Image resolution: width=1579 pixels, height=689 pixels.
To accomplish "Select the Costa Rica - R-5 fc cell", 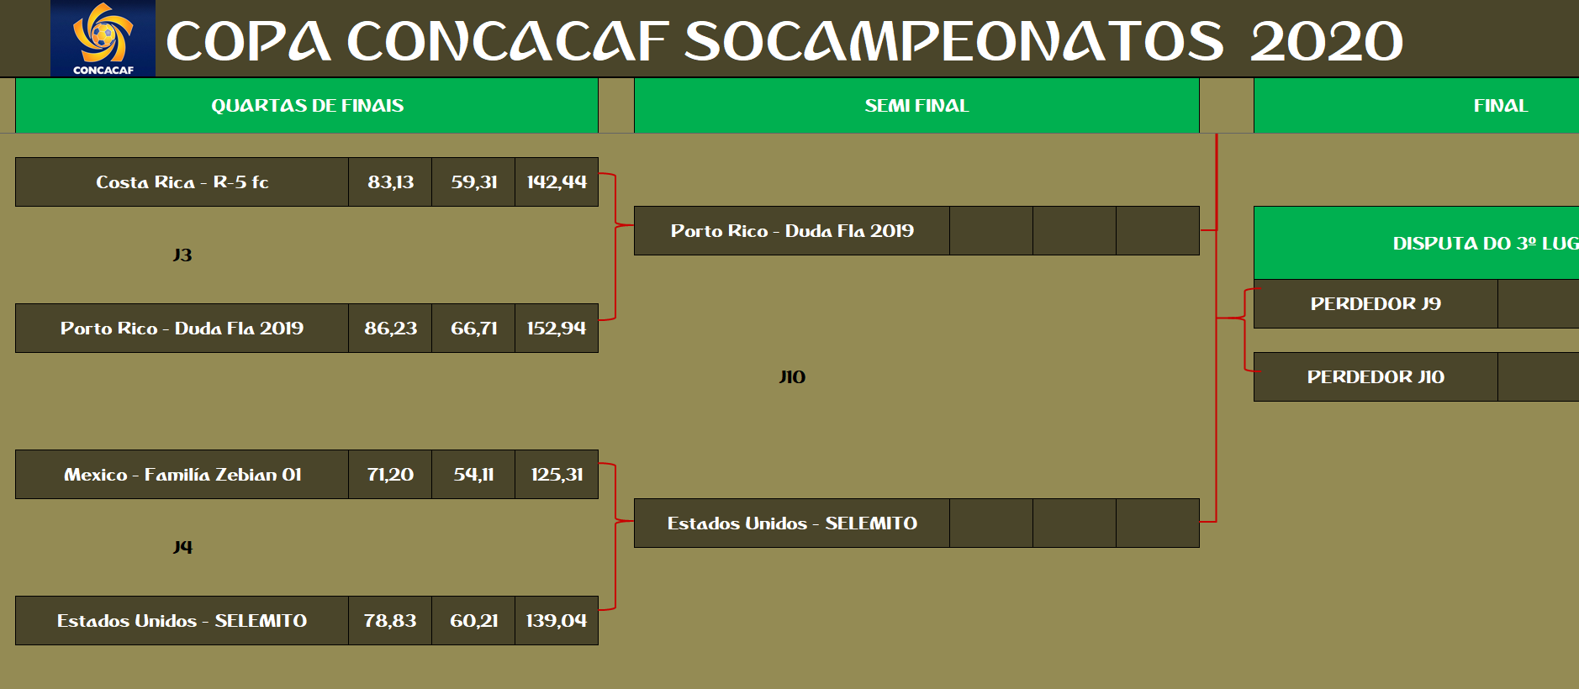I will tap(182, 182).
